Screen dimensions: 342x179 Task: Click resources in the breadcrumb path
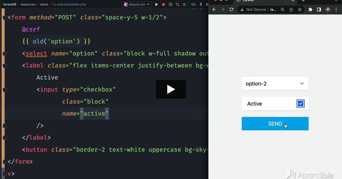click(28, 4)
